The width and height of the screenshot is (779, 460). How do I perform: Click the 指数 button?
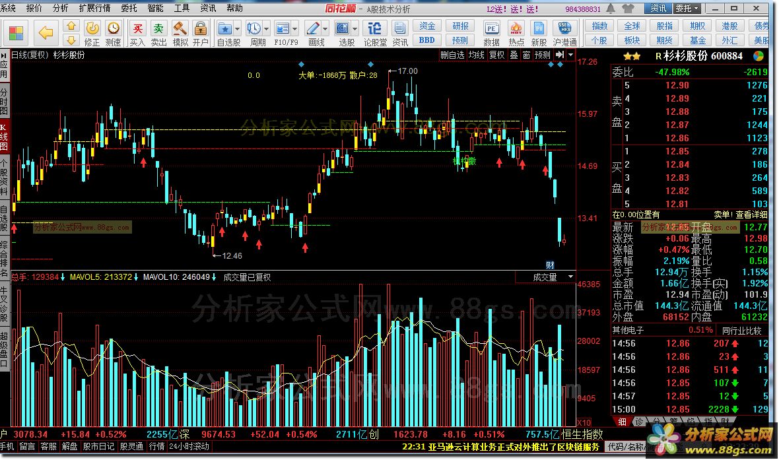tap(599, 26)
